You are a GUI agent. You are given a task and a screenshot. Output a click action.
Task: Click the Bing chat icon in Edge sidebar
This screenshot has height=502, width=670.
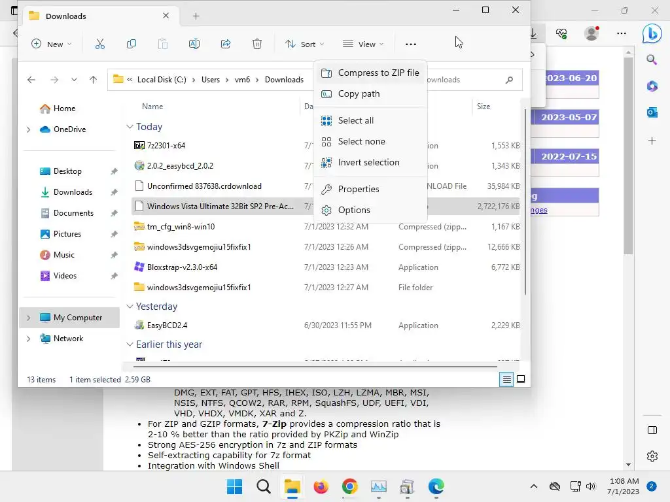(x=652, y=33)
